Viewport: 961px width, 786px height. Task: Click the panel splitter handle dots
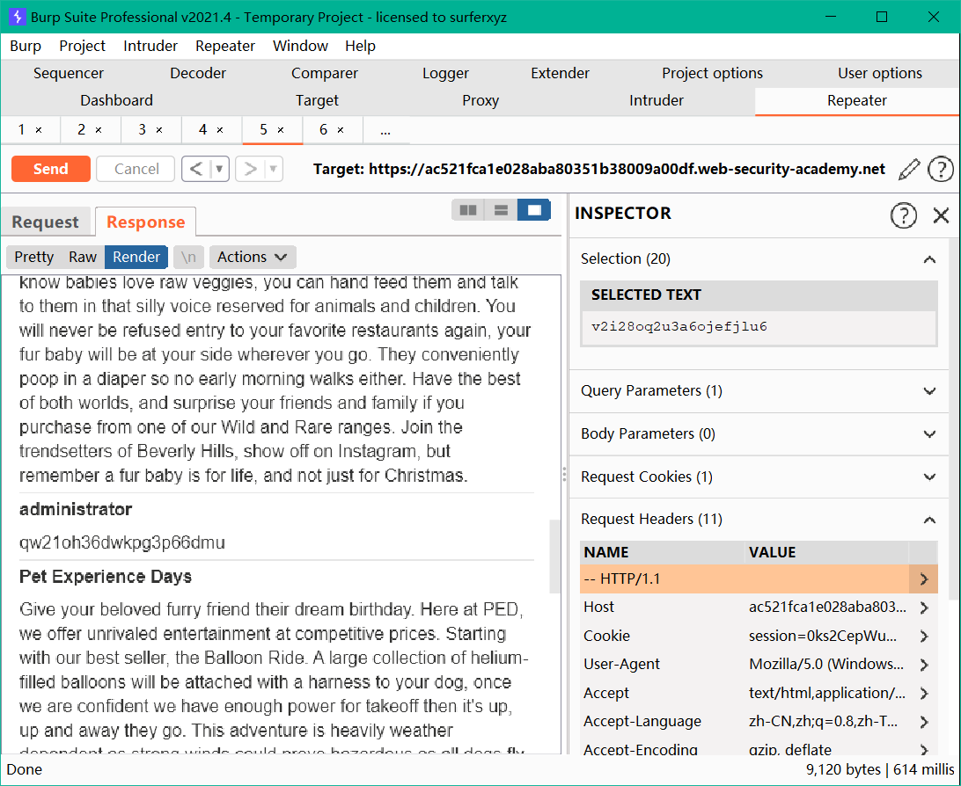(x=564, y=474)
